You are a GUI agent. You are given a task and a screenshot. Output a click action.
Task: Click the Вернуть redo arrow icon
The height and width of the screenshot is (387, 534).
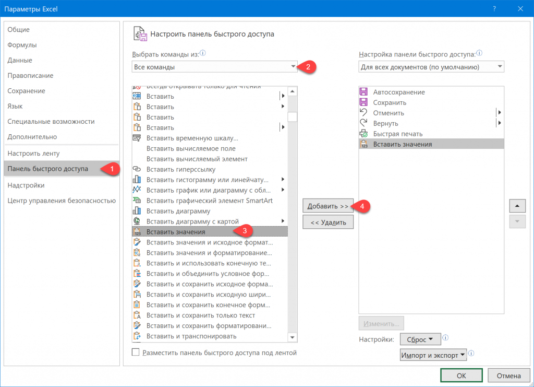tap(363, 123)
